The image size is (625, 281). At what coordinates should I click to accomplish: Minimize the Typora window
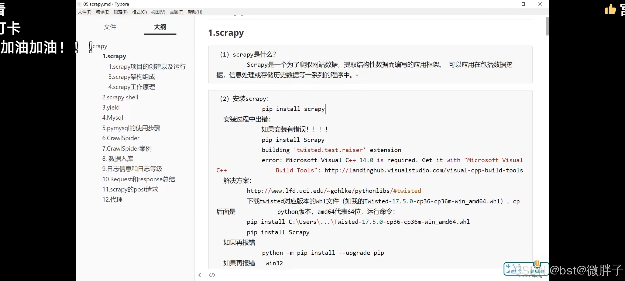507,4
